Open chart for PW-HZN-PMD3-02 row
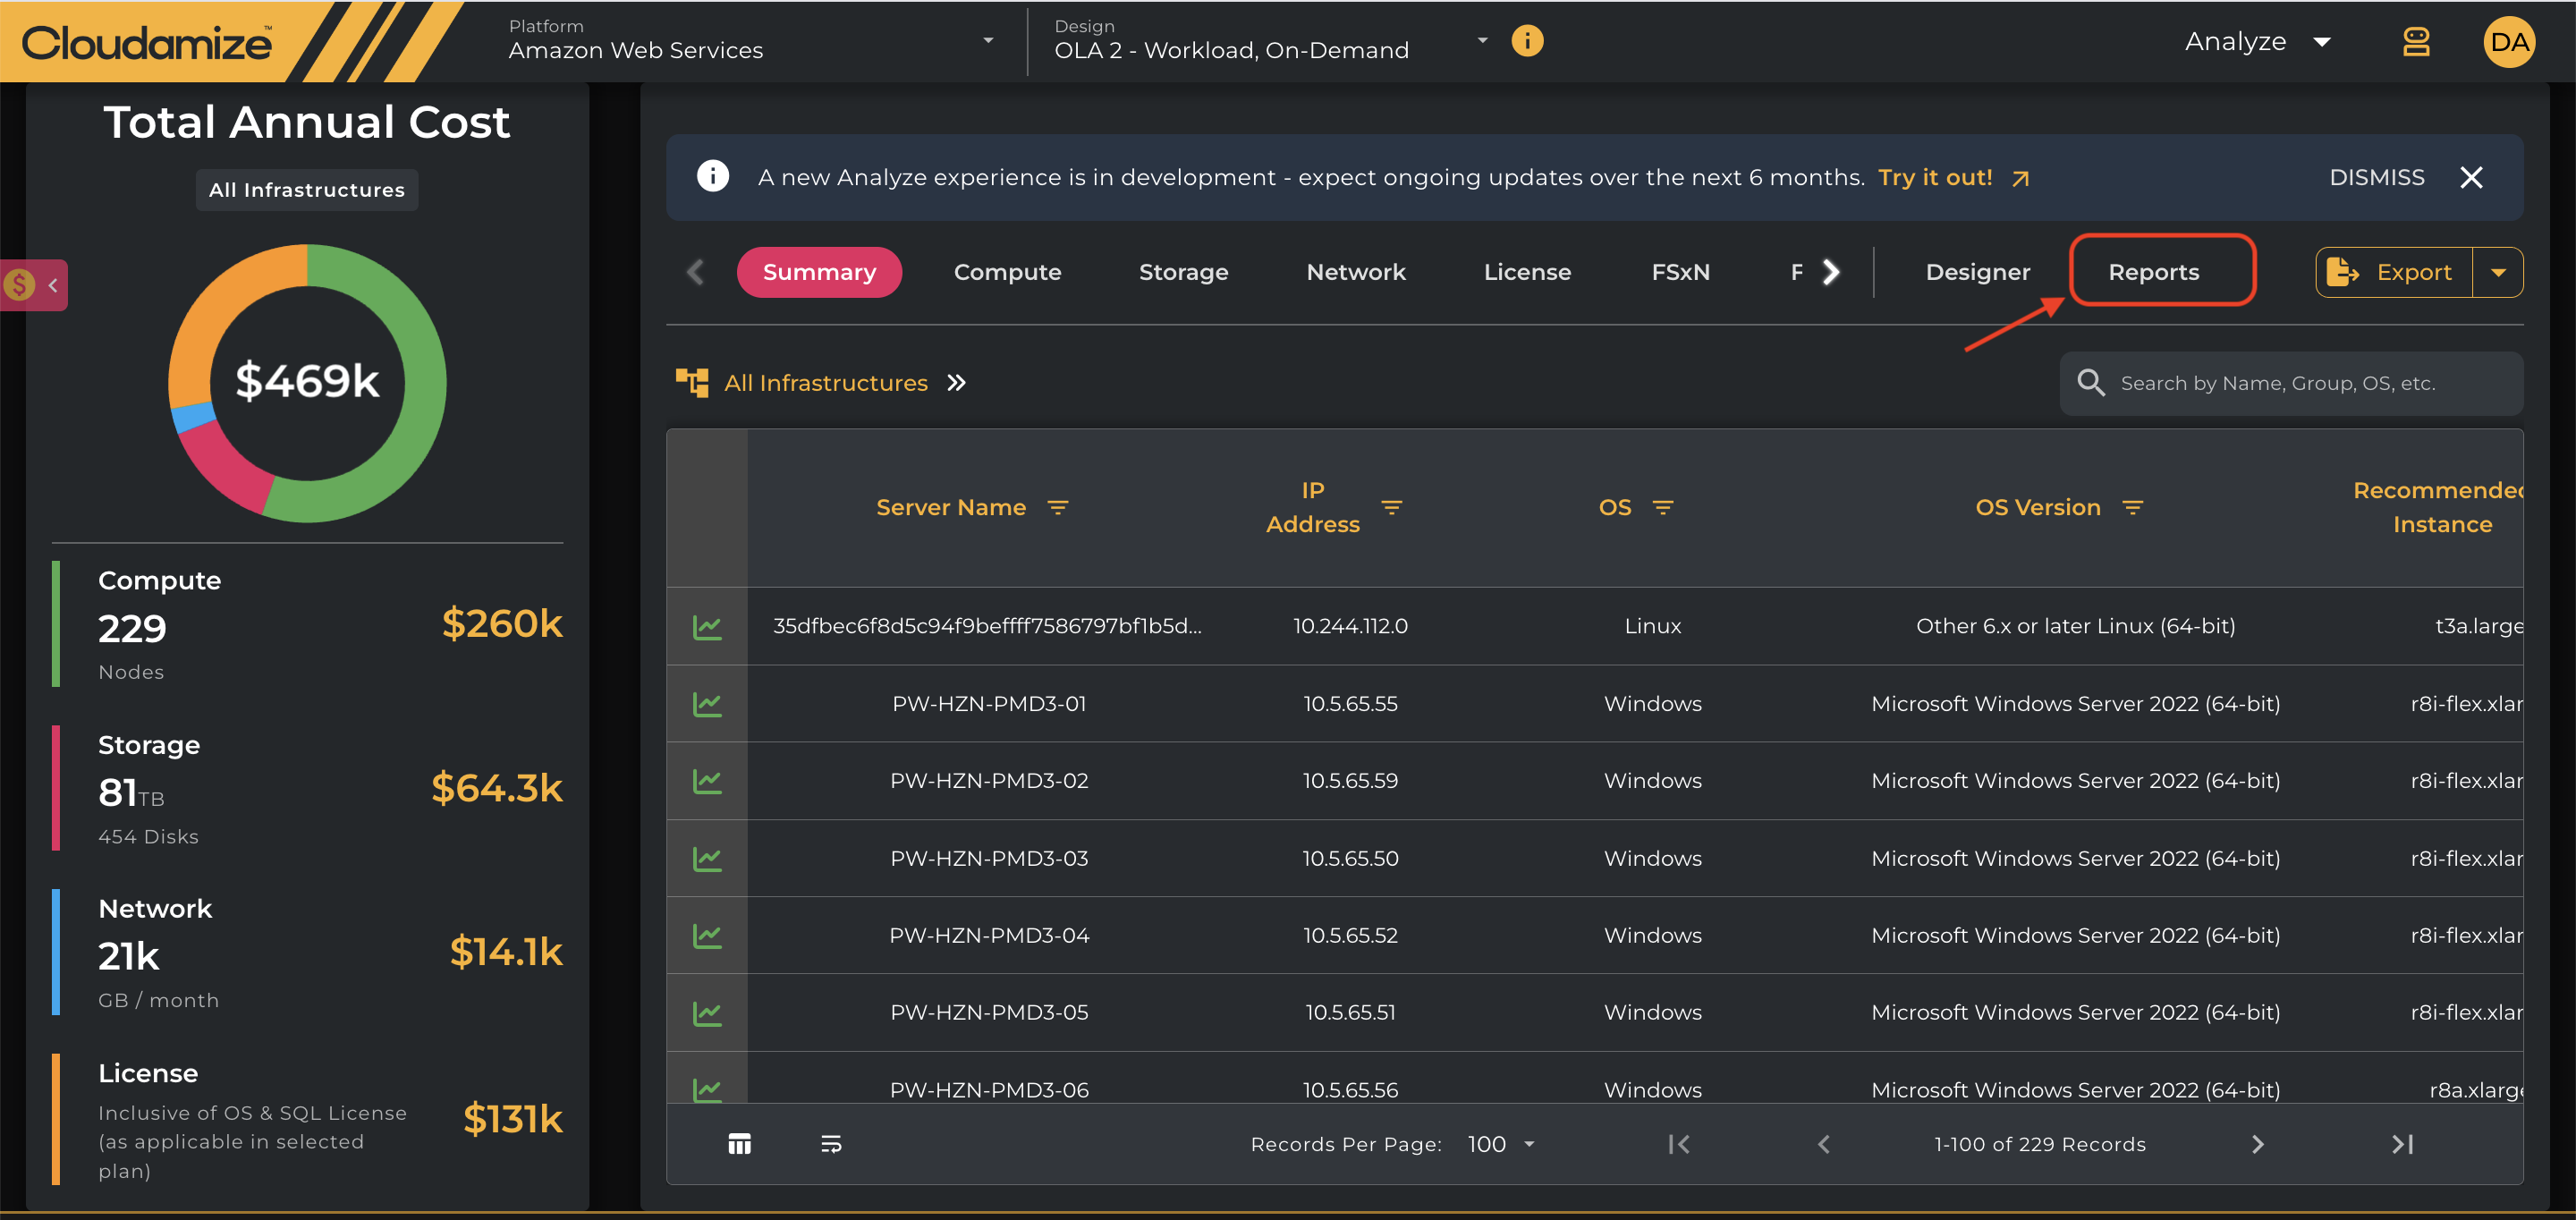This screenshot has height=1220, width=2576. (707, 781)
